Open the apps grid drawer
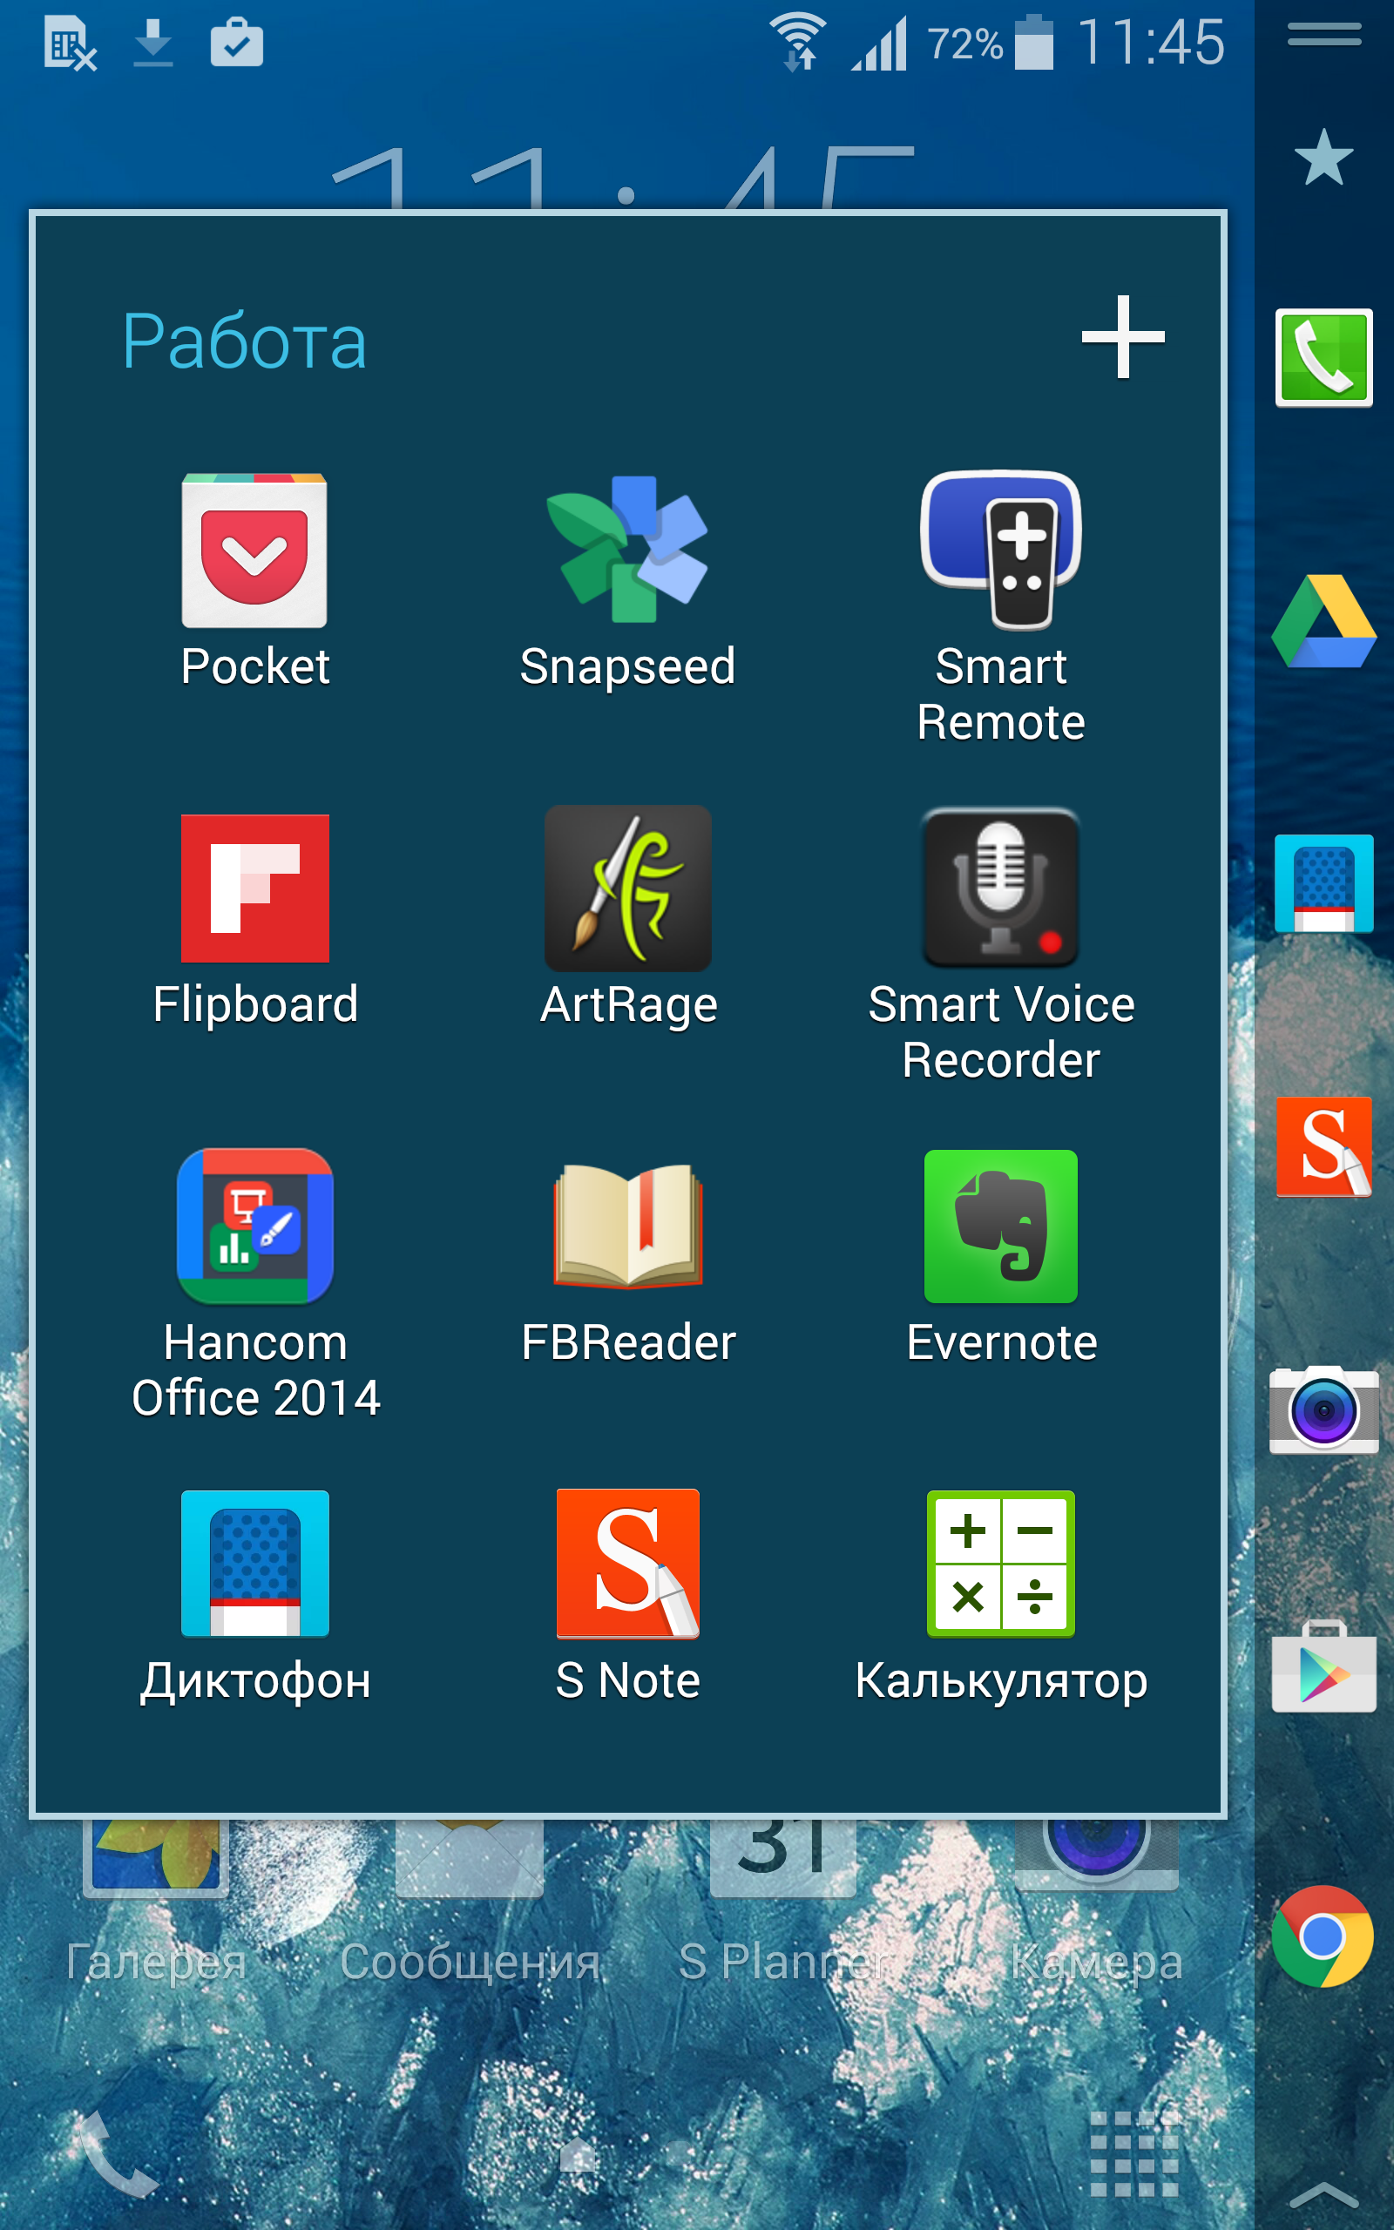This screenshot has height=2230, width=1394. click(1135, 2154)
